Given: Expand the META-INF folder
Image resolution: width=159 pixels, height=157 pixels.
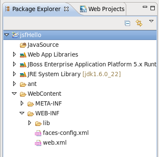Looking at the screenshot, I should (x=22, y=103).
